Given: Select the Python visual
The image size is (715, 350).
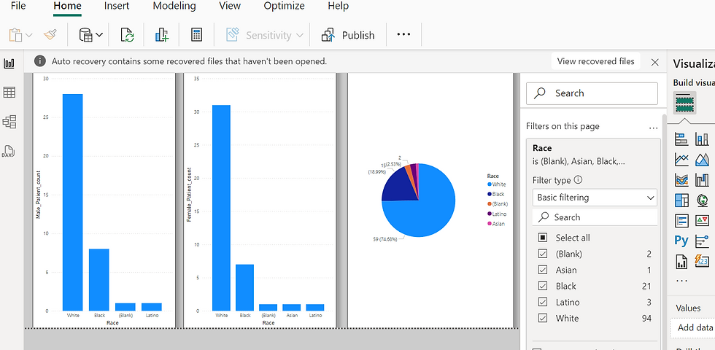Looking at the screenshot, I should (x=681, y=240).
